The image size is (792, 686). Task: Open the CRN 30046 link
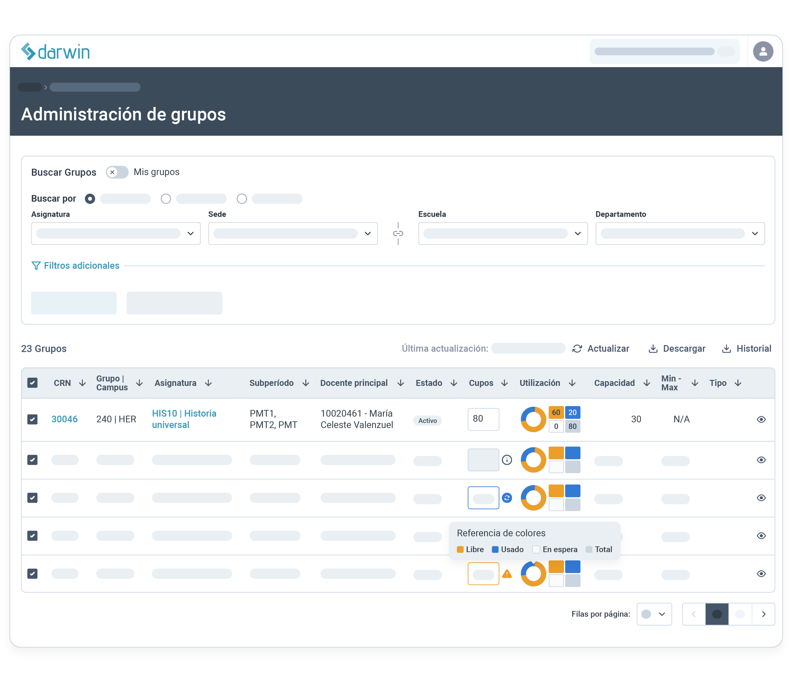(64, 419)
